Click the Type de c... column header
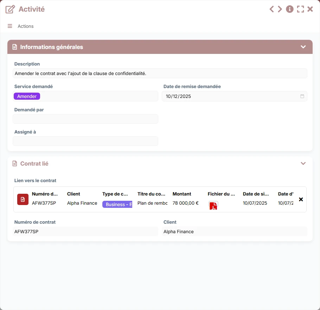Image resolution: width=320 pixels, height=310 pixels. pos(115,194)
